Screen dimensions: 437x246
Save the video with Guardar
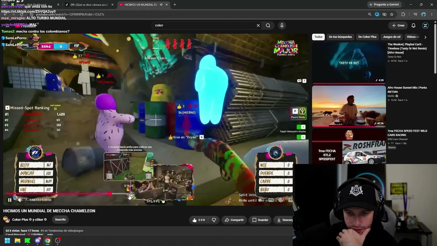point(260,220)
